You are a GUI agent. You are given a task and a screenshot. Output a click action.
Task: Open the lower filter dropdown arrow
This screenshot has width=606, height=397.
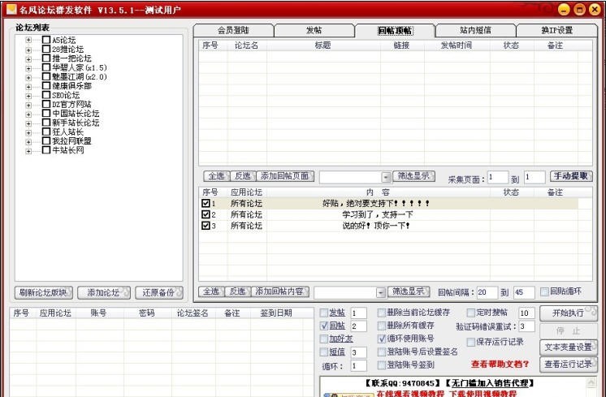[x=381, y=293]
